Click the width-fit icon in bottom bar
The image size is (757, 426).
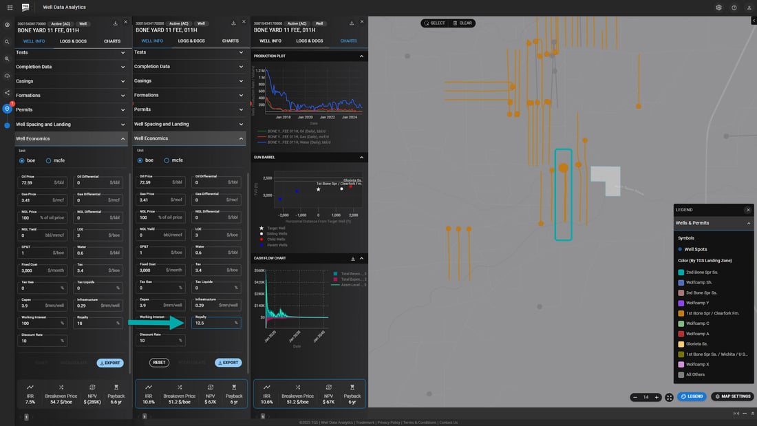tap(736, 414)
